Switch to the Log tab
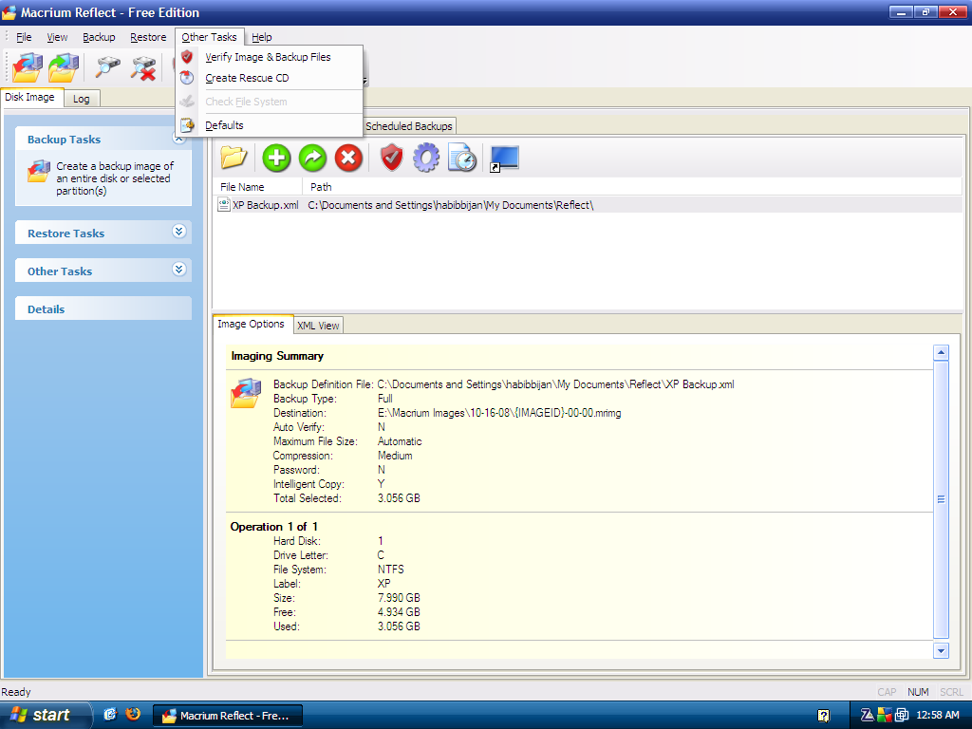972x729 pixels. tap(82, 99)
